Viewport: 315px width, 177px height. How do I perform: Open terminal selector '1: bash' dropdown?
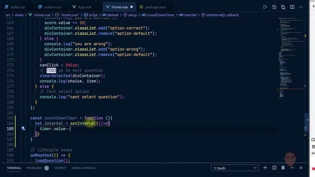pyautogui.click(x=235, y=168)
